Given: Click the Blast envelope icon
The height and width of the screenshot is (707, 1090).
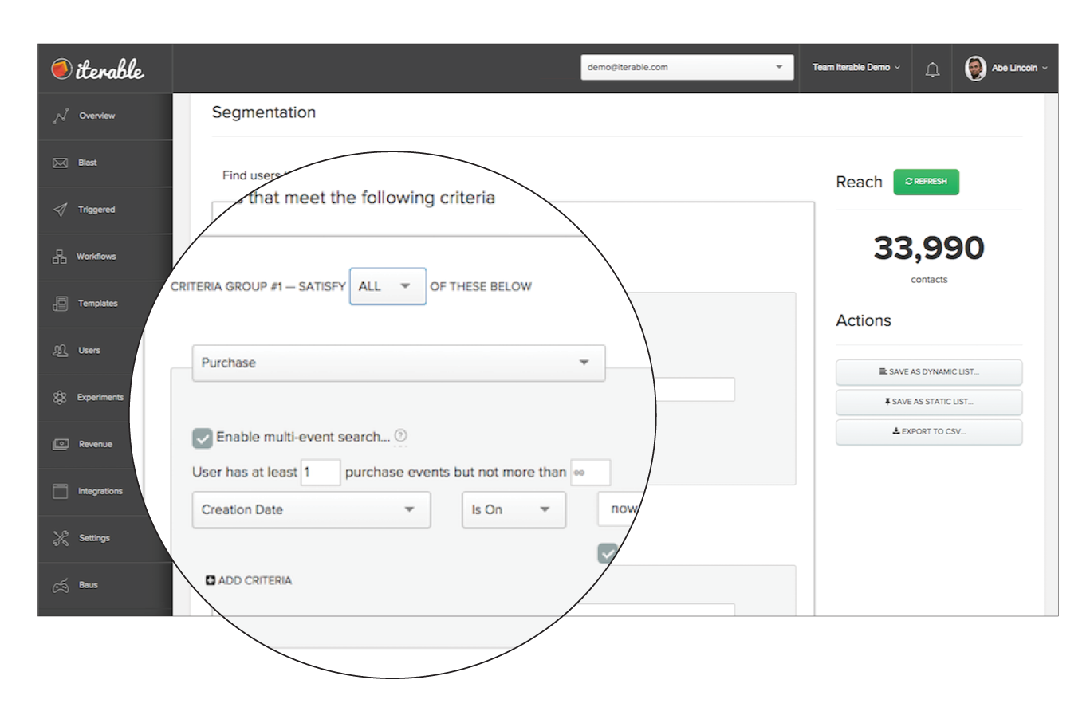Looking at the screenshot, I should (60, 163).
